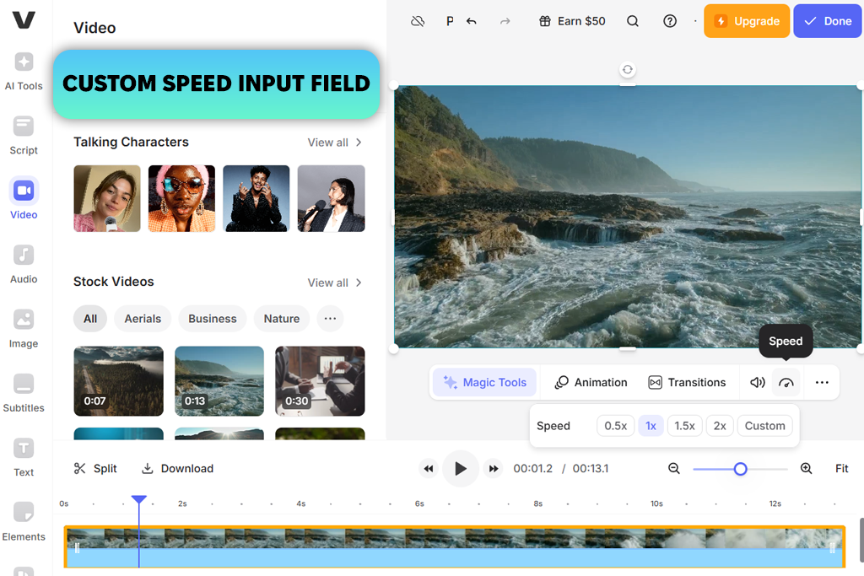
Task: Choose the 0:07 forest stock video
Action: pos(118,381)
